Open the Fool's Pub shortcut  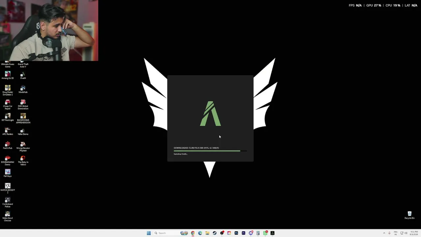tap(8, 145)
